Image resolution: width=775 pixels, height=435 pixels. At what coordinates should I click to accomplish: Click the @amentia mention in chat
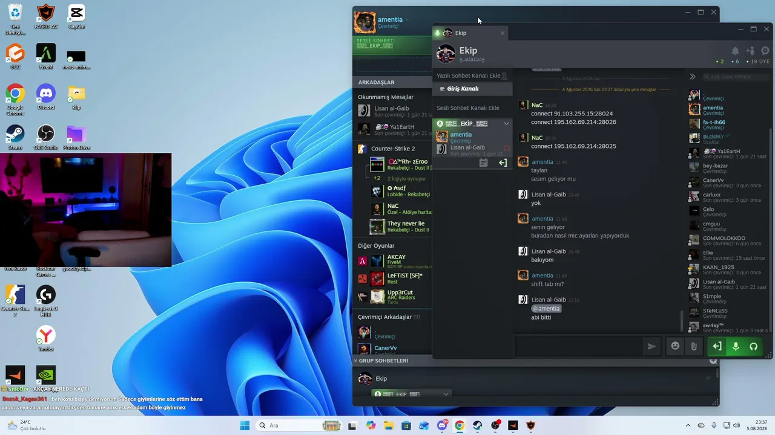point(546,309)
